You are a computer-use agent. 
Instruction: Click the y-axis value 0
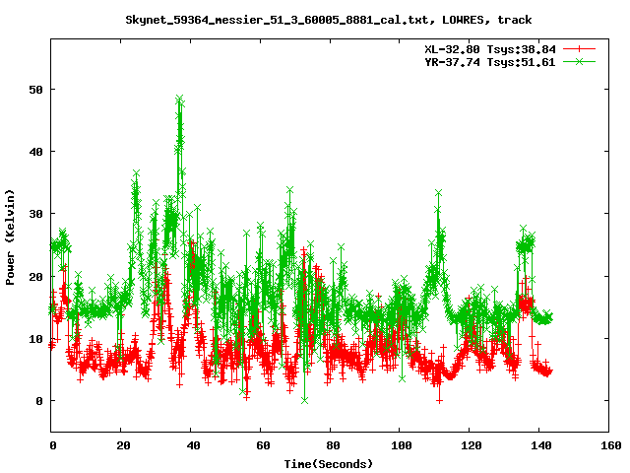(39, 401)
